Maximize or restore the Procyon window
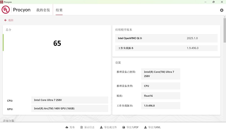 point(213,2)
